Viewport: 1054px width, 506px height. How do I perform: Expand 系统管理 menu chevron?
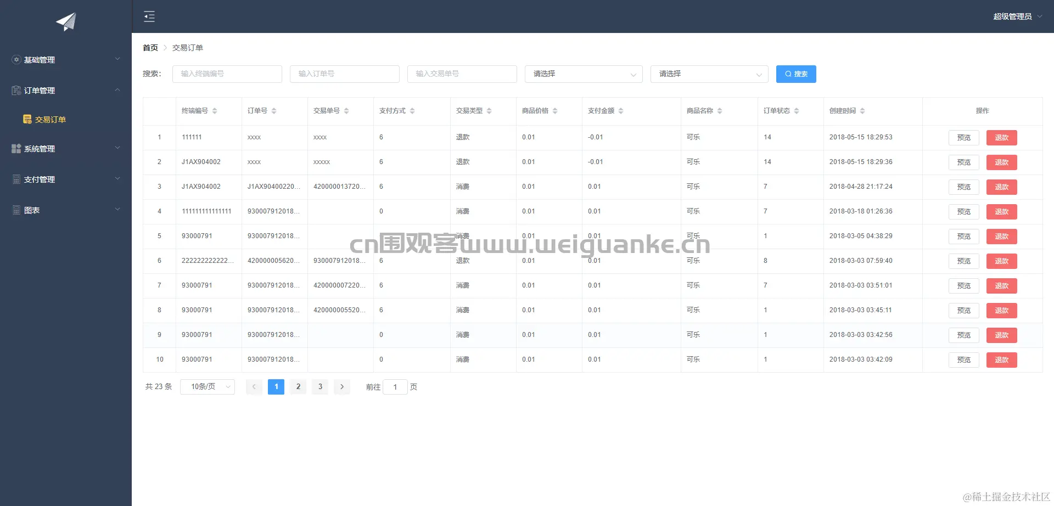click(117, 148)
